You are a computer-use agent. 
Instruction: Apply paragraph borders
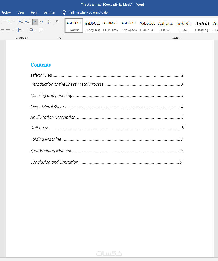41,30
